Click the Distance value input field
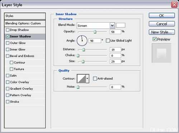 [115, 50]
